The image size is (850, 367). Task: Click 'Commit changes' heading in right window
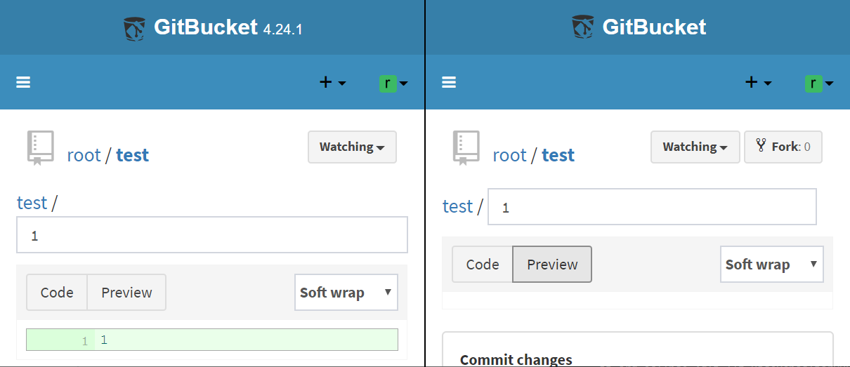(516, 359)
